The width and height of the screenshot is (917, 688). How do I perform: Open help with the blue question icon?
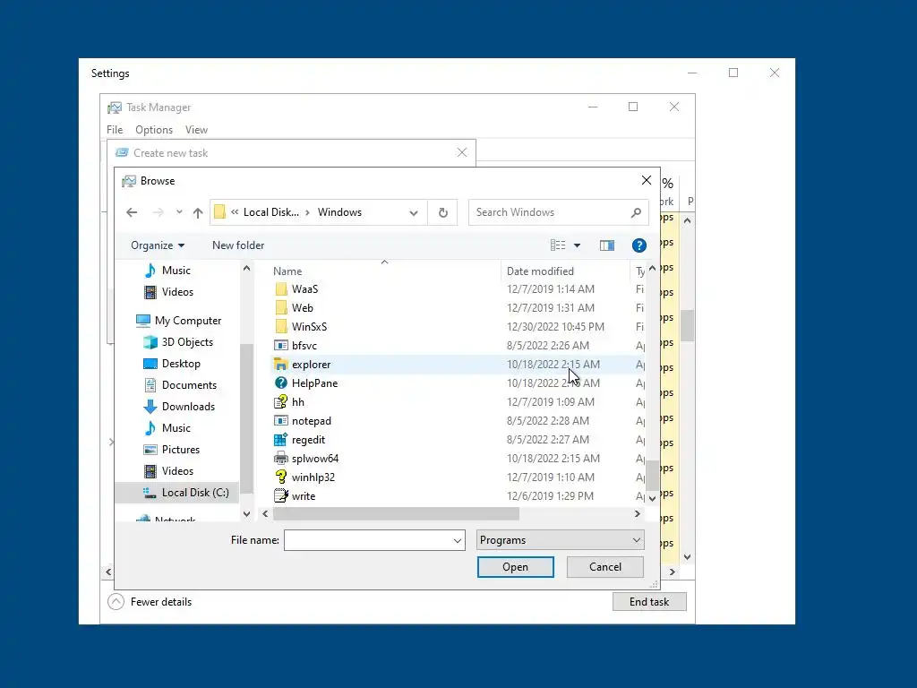coord(638,245)
